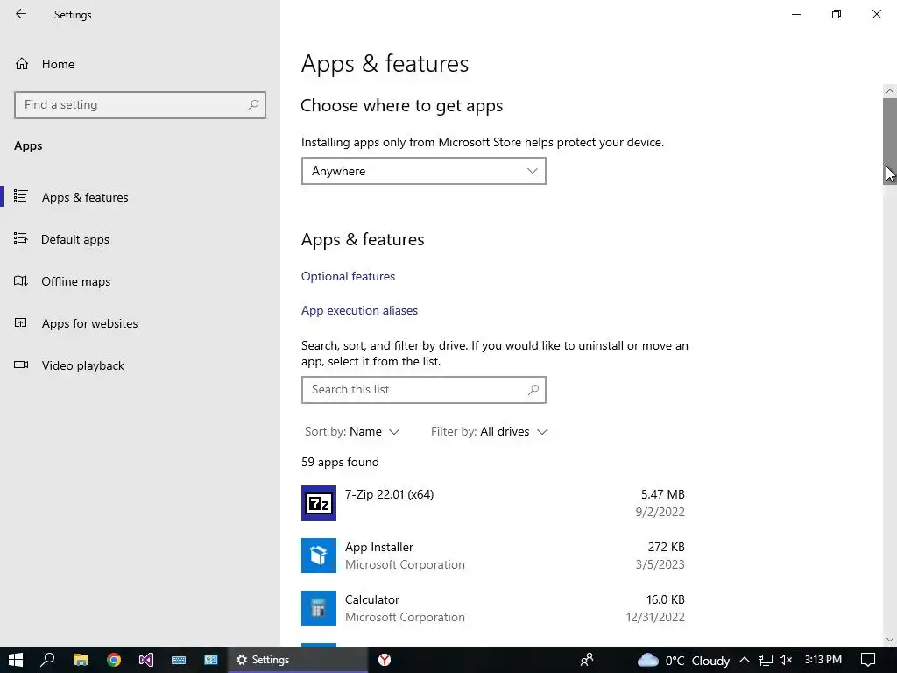Open the Action Center notifications icon
This screenshot has width=897, height=673.
point(868,660)
